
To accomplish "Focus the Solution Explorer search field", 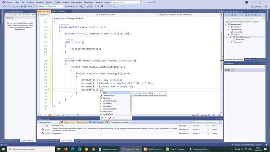I will pos(244,19).
